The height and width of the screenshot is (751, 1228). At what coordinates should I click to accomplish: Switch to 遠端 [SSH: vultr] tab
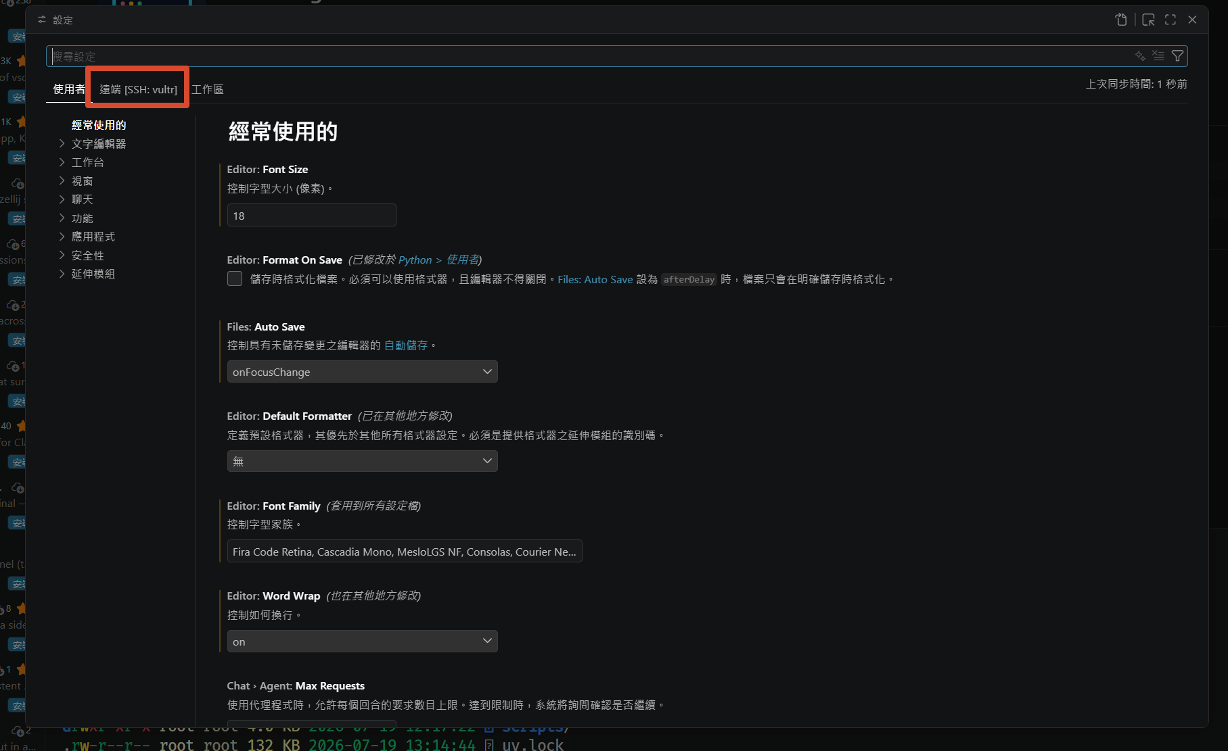(x=138, y=89)
